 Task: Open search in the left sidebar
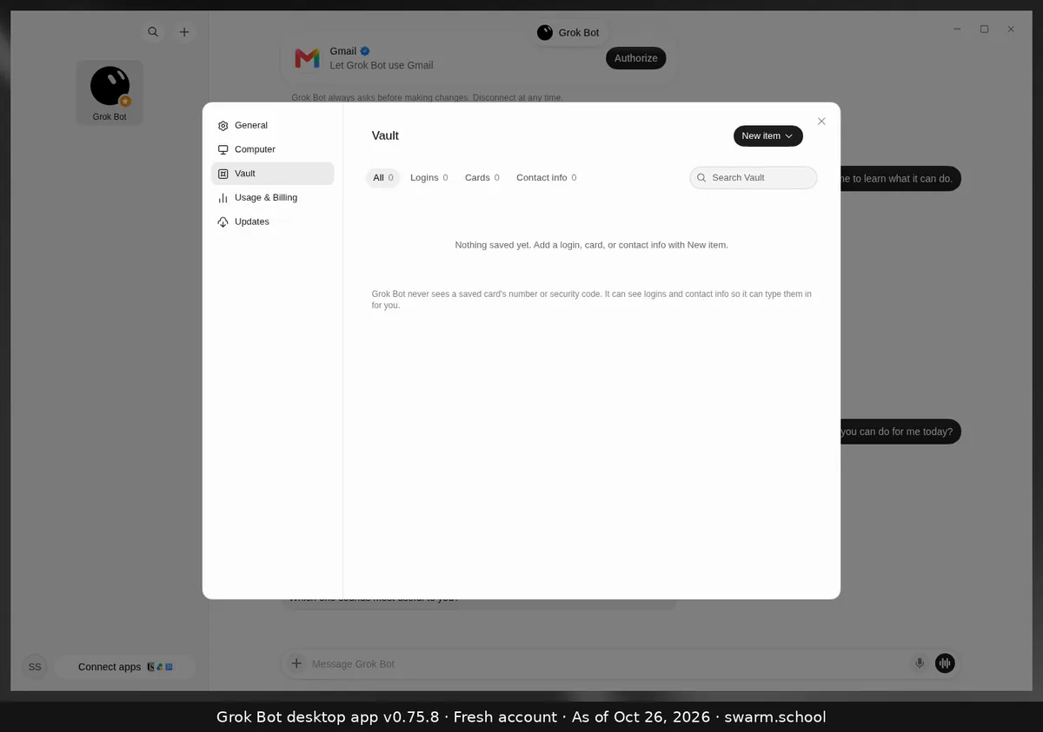[x=153, y=32]
